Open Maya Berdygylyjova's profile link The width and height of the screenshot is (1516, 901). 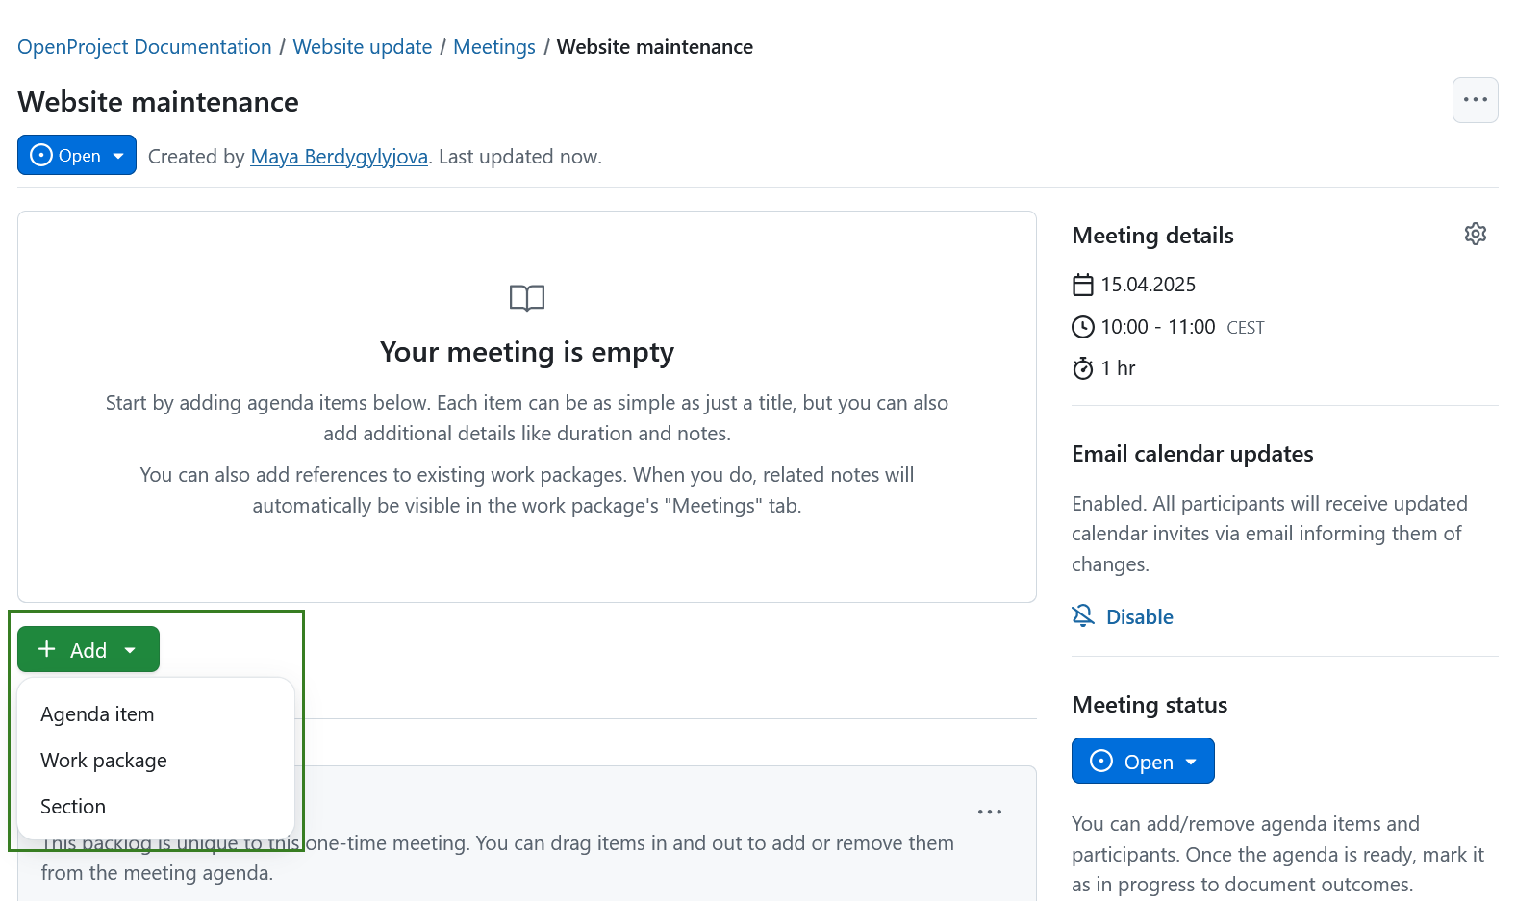[x=339, y=157]
